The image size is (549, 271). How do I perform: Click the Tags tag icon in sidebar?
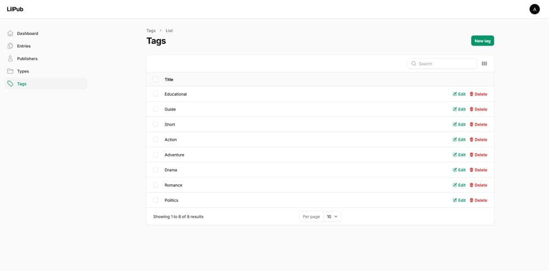pyautogui.click(x=10, y=84)
